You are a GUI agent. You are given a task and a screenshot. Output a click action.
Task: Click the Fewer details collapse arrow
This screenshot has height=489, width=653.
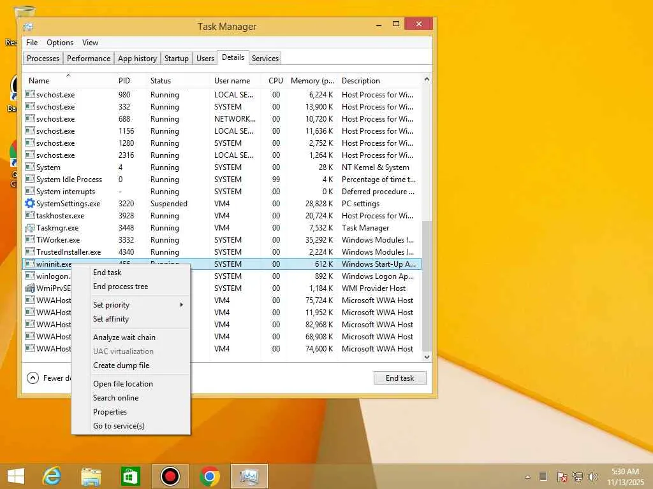33,378
